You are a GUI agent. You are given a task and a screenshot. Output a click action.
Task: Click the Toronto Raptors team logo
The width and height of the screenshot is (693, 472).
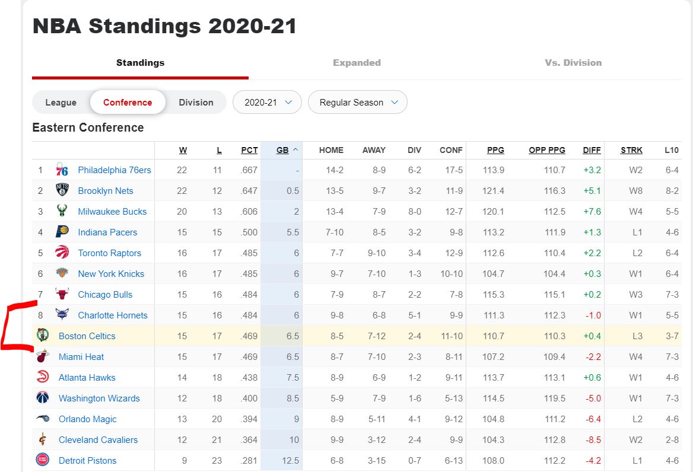tap(62, 253)
